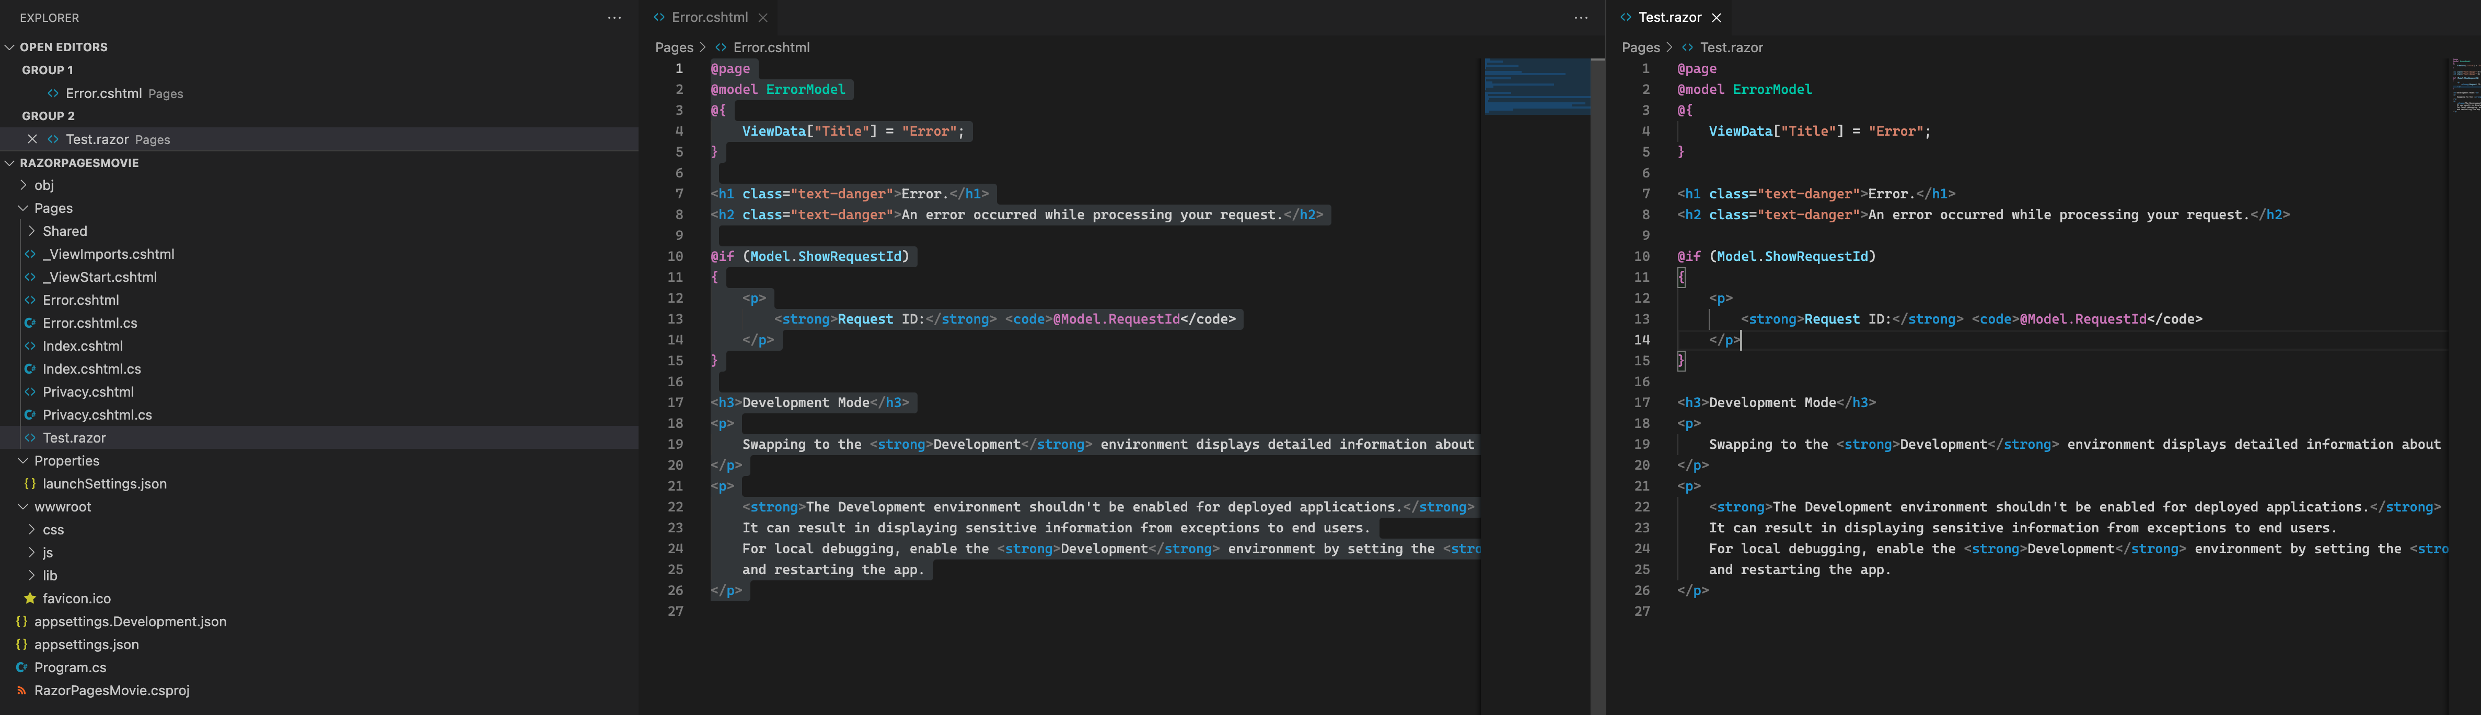Click the Explorer panel ellipsis actions
This screenshot has width=2481, height=715.
point(615,17)
